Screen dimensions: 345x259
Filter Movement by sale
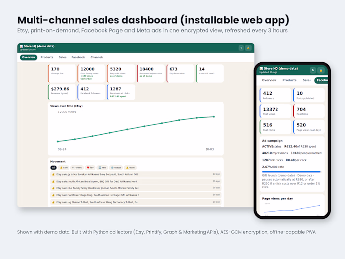pyautogui.click(x=64, y=168)
